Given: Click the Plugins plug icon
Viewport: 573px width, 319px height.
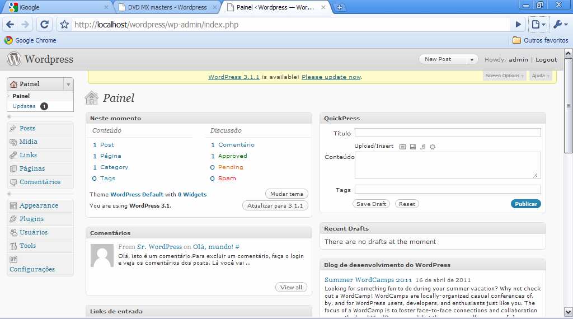Looking at the screenshot, I should pyautogui.click(x=13, y=219).
